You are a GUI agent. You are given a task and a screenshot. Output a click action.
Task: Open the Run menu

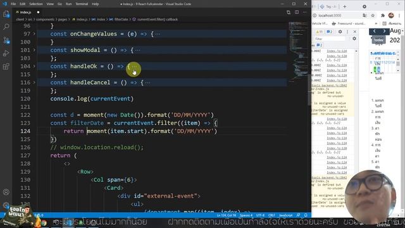(x=68, y=4)
